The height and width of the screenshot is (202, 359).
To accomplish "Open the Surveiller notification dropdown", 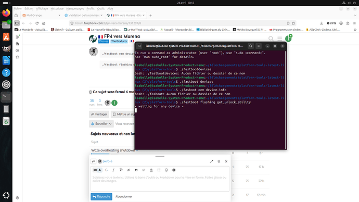I will coord(101,124).
